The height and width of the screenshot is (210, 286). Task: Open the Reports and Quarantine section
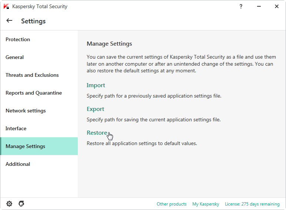pos(34,93)
